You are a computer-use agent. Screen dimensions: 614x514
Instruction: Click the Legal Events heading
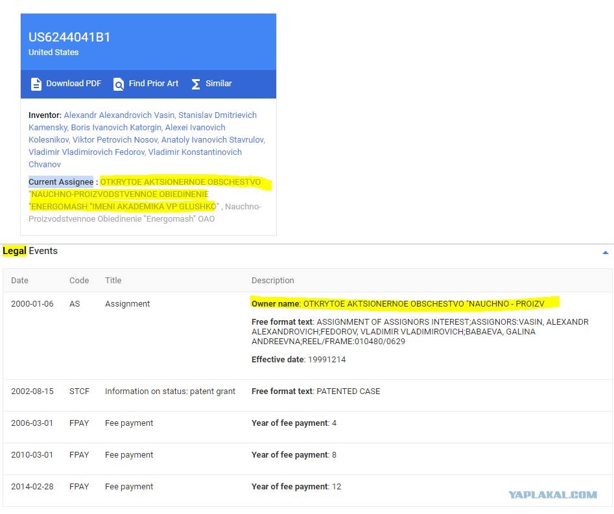pos(30,251)
